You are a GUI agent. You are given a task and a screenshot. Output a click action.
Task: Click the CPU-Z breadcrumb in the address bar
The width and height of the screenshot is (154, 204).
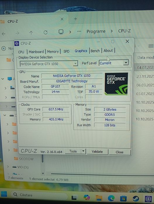[x=124, y=31]
